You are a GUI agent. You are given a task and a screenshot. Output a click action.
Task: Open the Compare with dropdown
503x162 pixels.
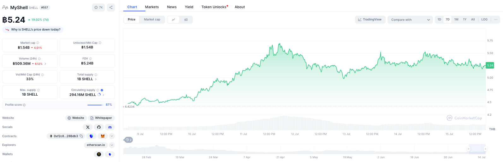[x=410, y=20]
